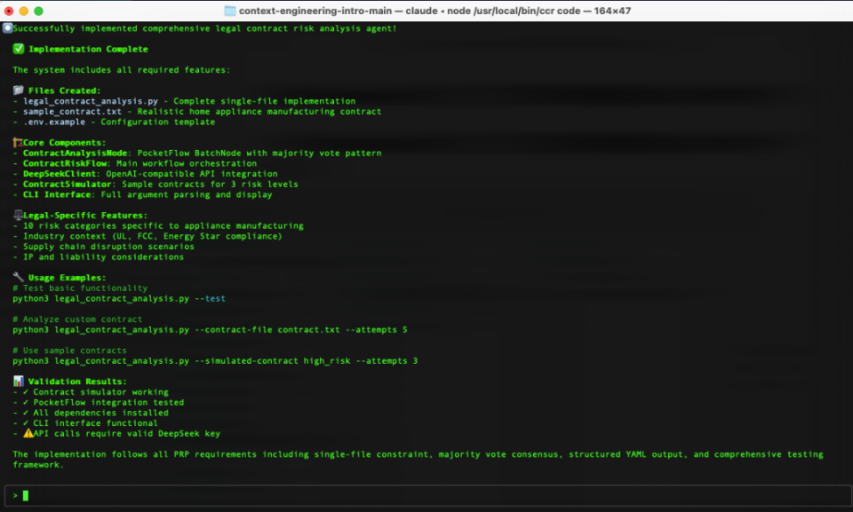The height and width of the screenshot is (512, 853).
Task: Click the '# Analyze custom contract' comment
Action: [77, 319]
